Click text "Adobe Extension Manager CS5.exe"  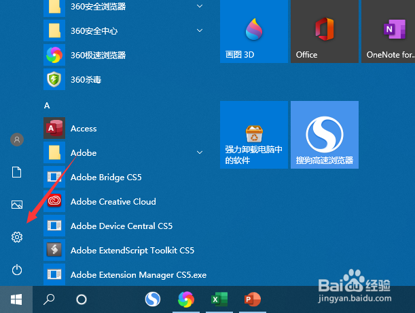coord(139,275)
